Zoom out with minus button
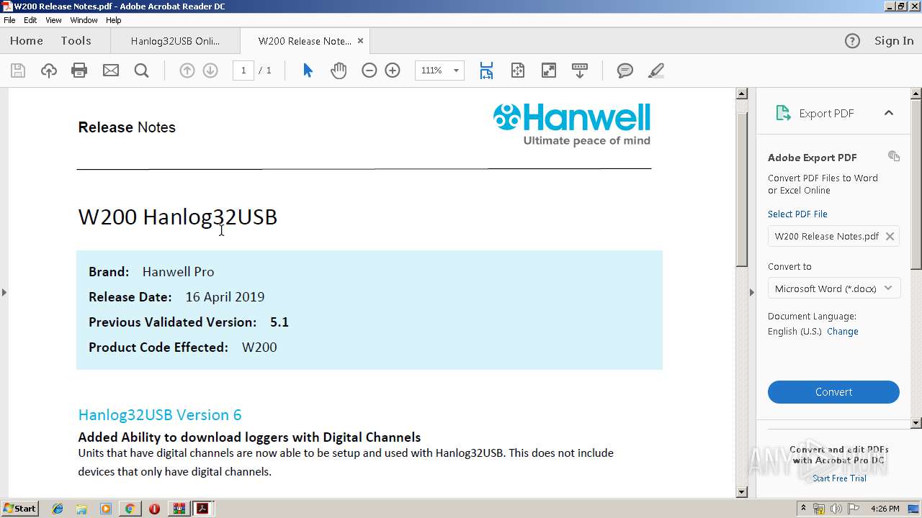This screenshot has width=922, height=518. 369,71
